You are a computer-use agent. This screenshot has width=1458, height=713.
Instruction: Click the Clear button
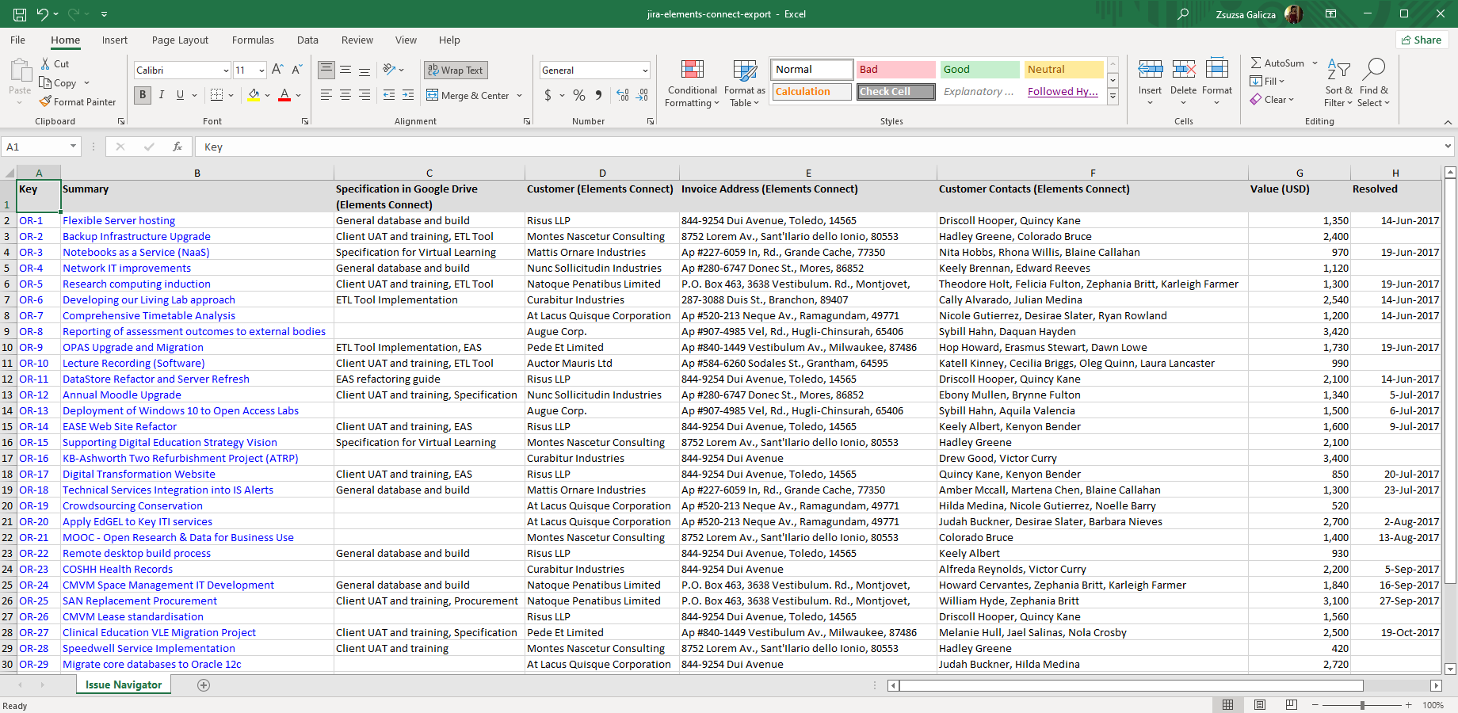(1272, 99)
